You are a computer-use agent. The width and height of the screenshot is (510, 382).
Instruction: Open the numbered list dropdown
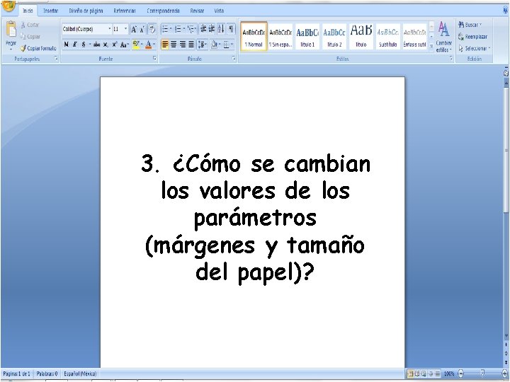click(183, 29)
